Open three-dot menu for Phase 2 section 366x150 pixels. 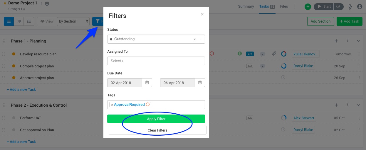pos(348,105)
